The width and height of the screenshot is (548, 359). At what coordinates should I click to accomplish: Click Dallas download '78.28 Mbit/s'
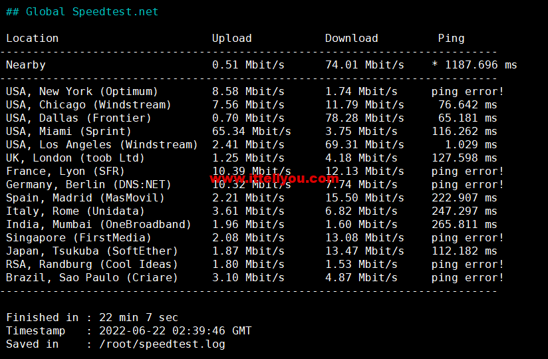tap(364, 118)
